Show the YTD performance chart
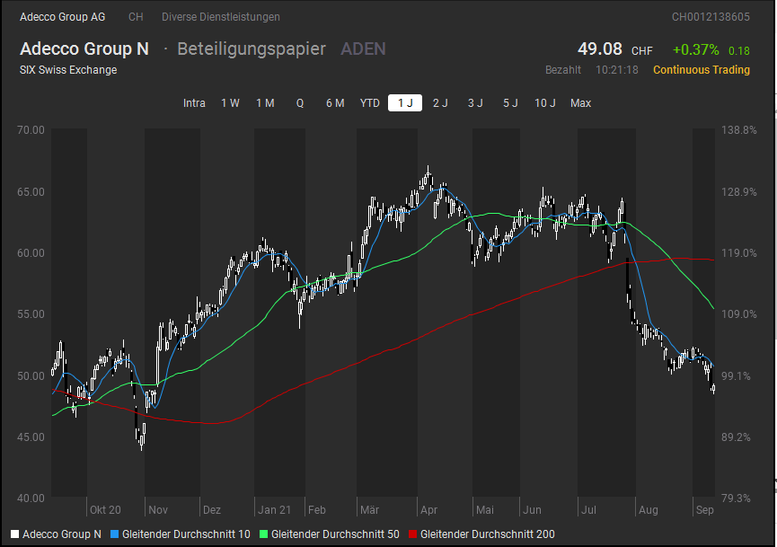 point(368,102)
